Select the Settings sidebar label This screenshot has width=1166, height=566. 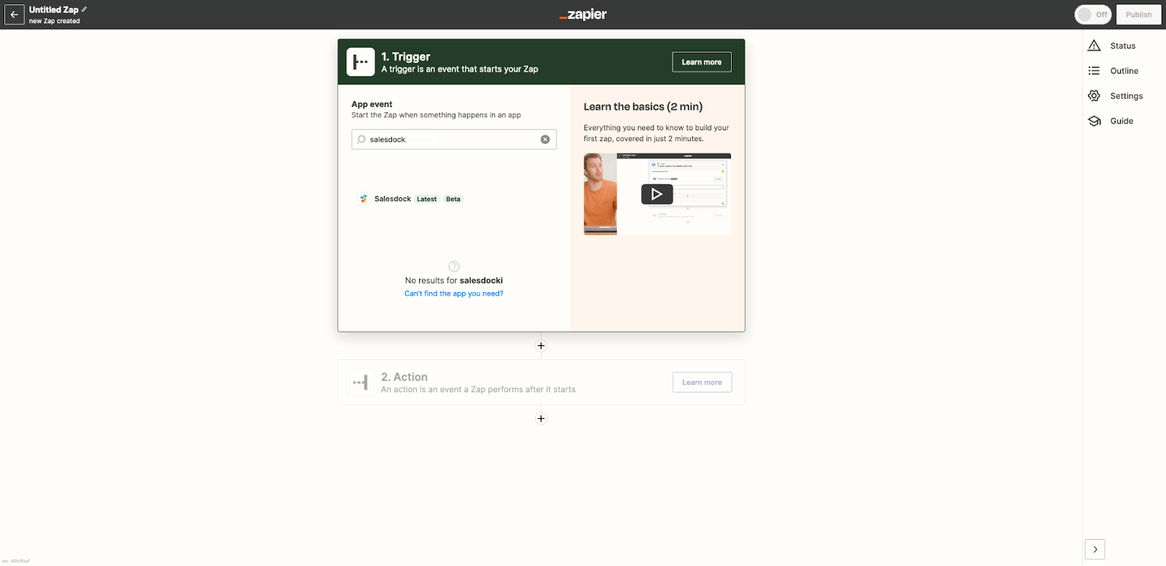tap(1126, 96)
